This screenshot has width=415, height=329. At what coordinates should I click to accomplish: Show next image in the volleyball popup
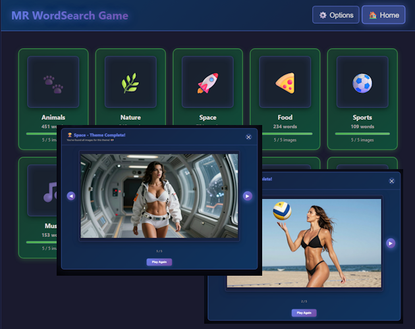[391, 243]
